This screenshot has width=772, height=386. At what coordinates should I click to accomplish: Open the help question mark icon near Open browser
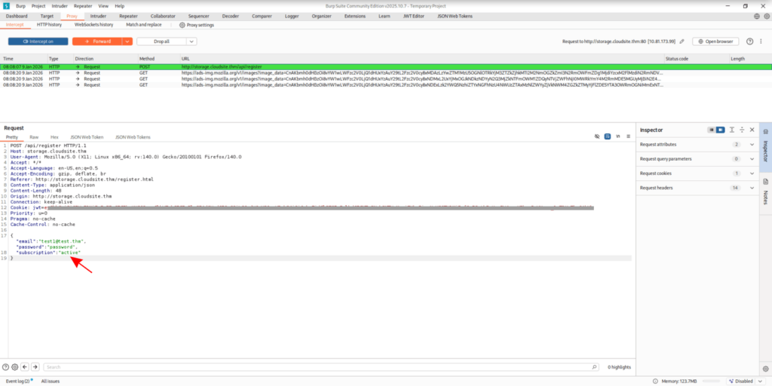click(x=750, y=41)
